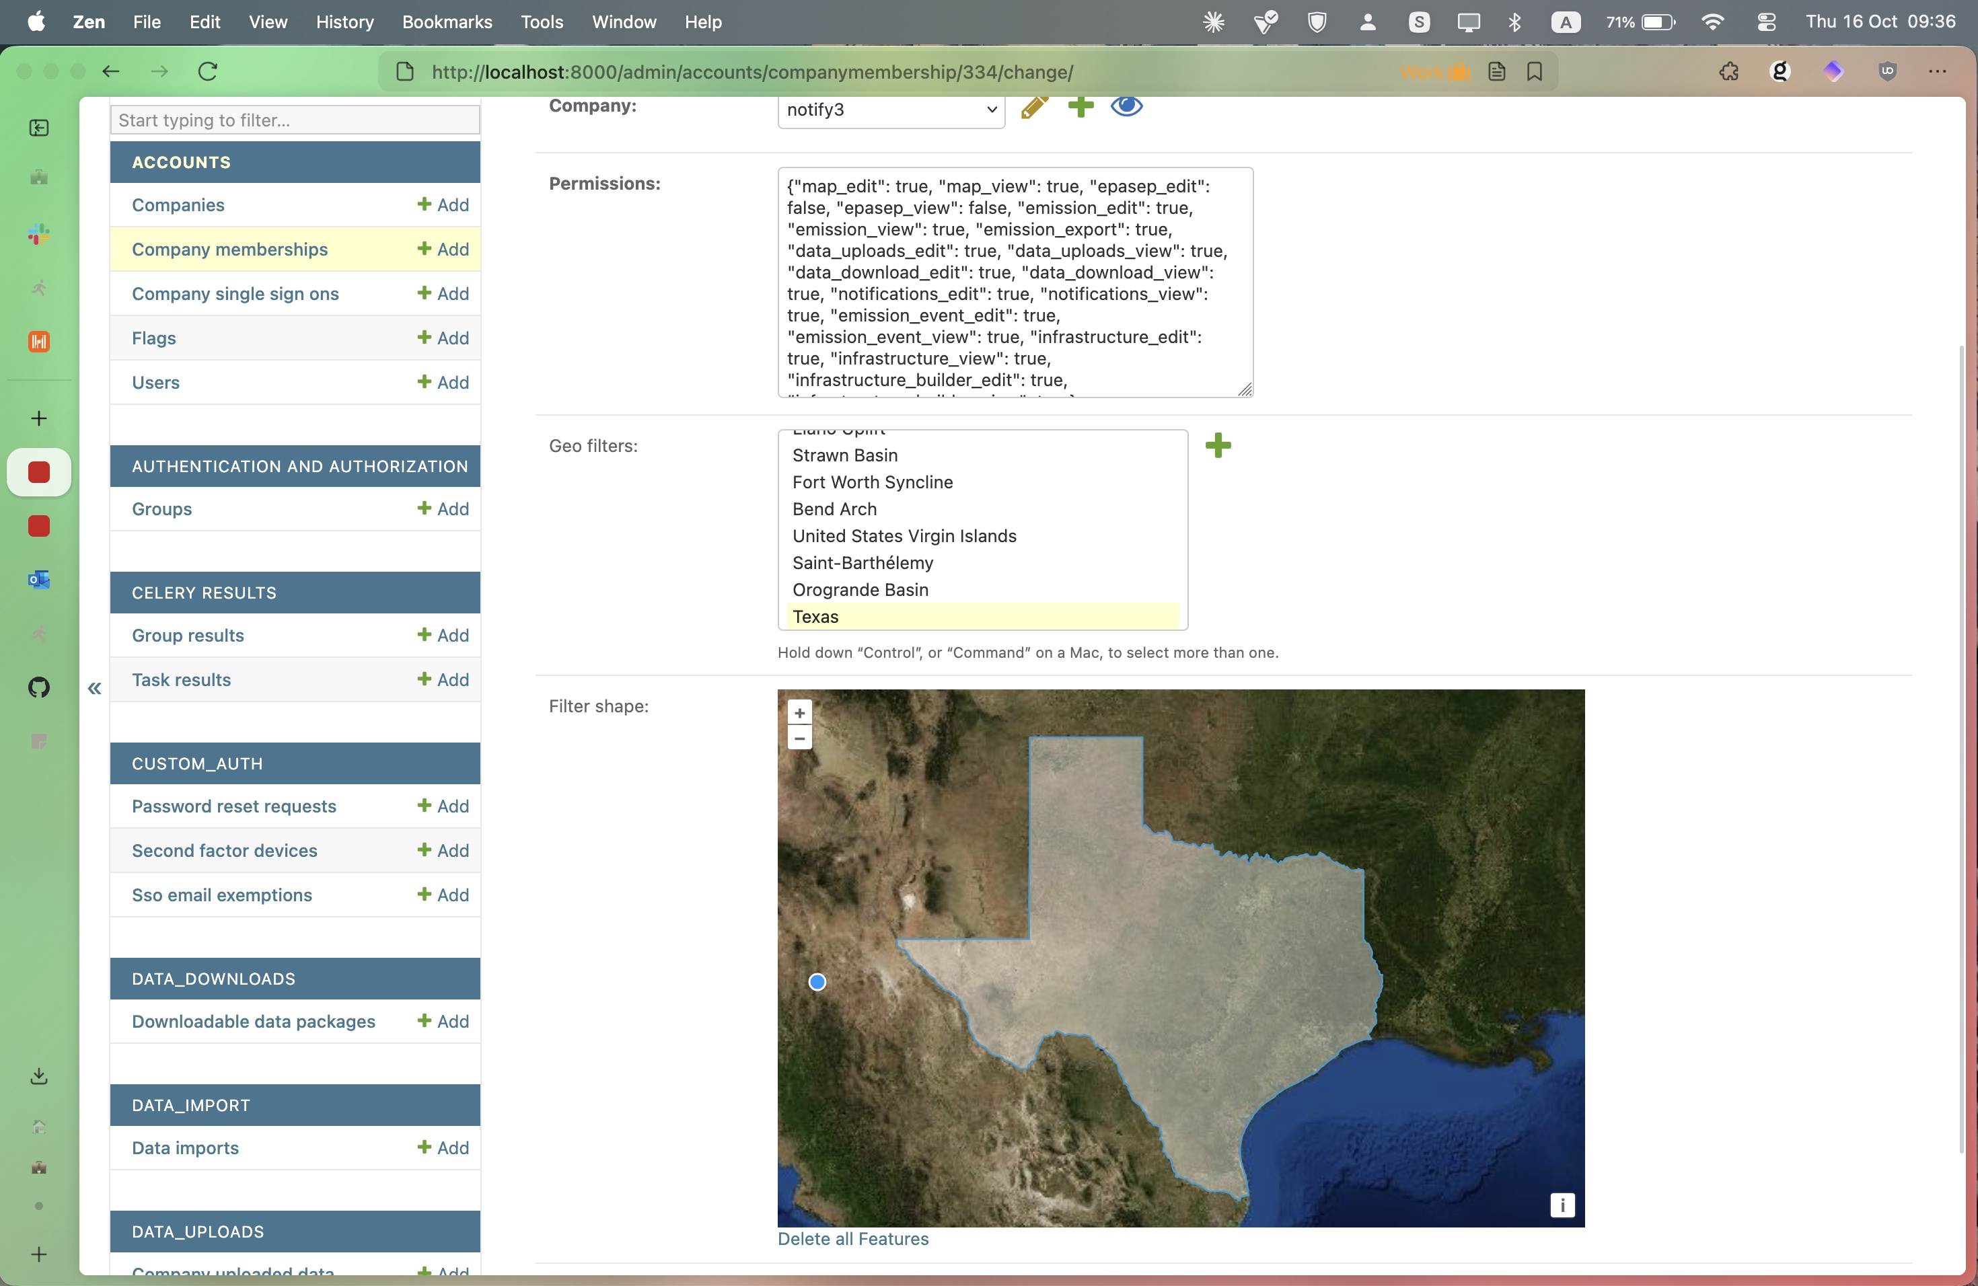The image size is (1978, 1286).
Task: Open the History menu
Action: click(344, 22)
